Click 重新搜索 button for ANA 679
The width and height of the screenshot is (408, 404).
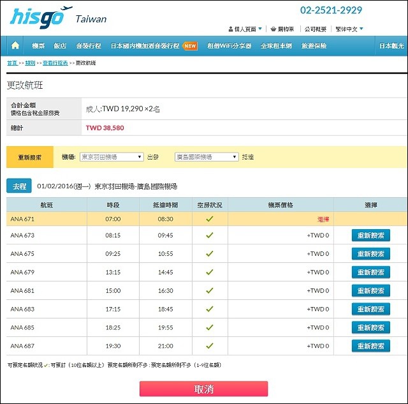(371, 272)
